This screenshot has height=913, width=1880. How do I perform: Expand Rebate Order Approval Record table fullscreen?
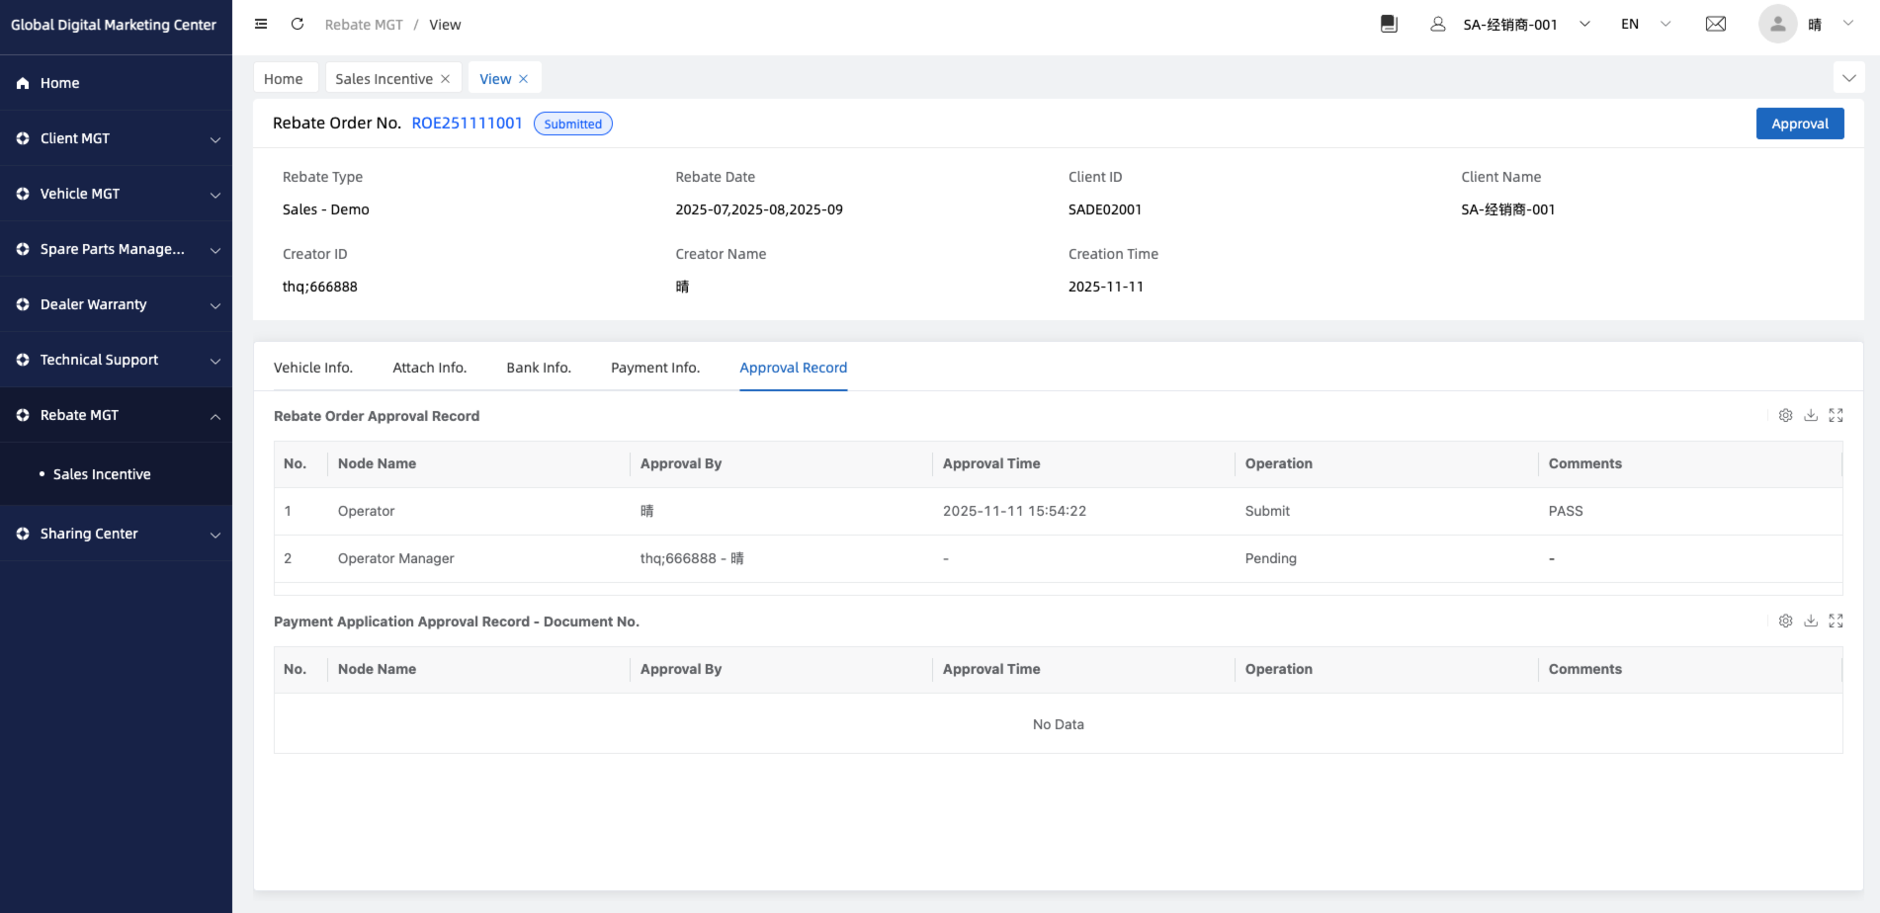pyautogui.click(x=1836, y=416)
